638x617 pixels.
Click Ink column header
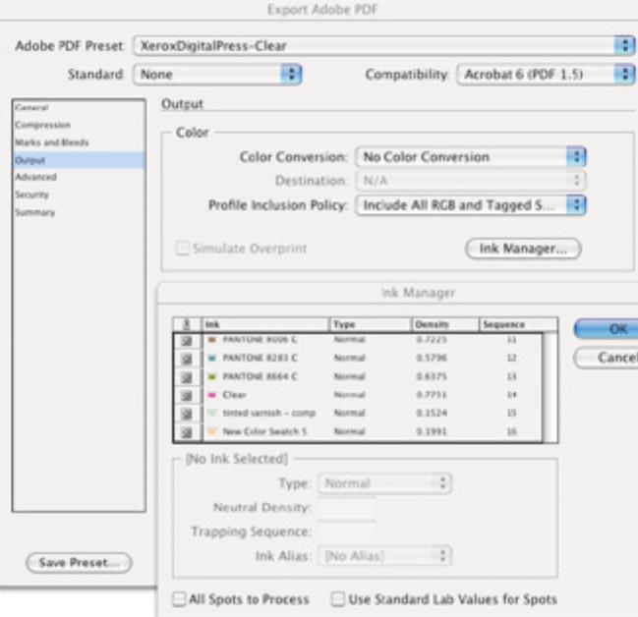click(x=265, y=324)
